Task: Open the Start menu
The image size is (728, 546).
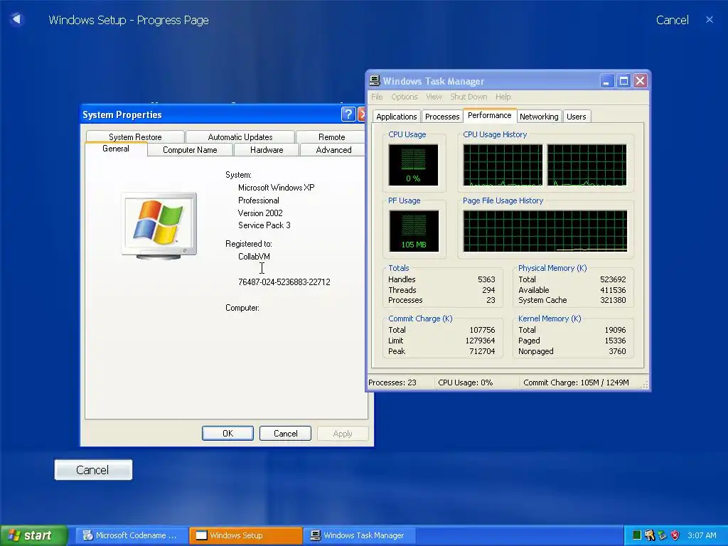Action: 33,535
